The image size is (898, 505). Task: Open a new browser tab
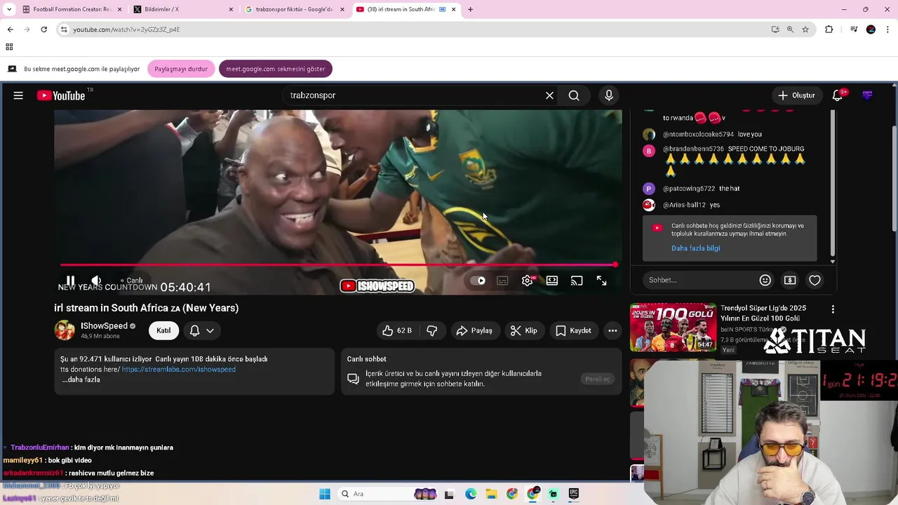tap(470, 9)
